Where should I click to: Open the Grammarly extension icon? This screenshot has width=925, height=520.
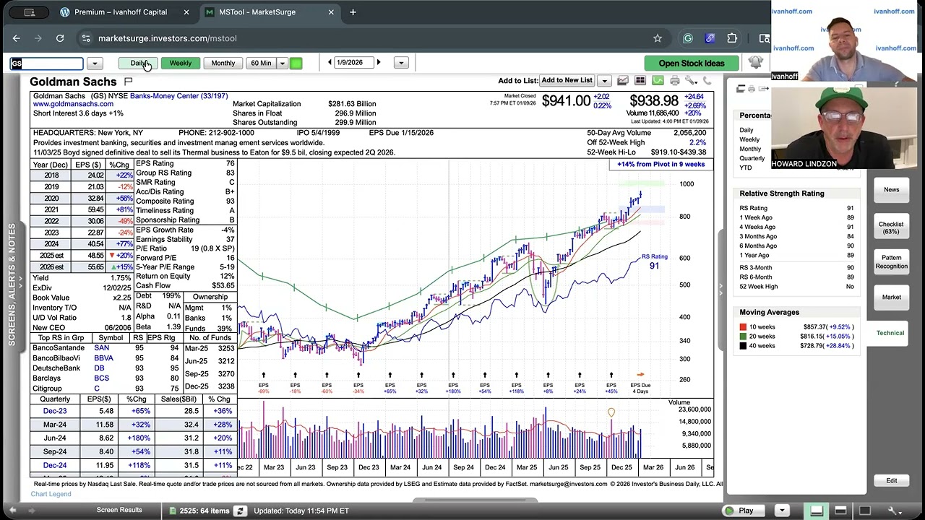tap(688, 38)
